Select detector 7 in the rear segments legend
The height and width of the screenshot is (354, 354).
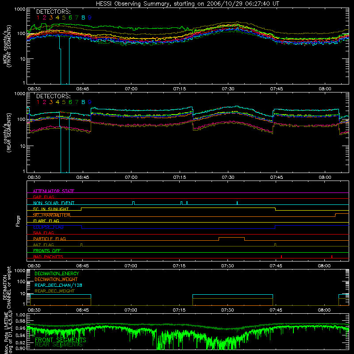pos(77,102)
